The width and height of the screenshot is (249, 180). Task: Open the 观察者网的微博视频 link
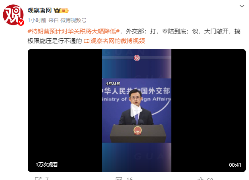[118, 41]
